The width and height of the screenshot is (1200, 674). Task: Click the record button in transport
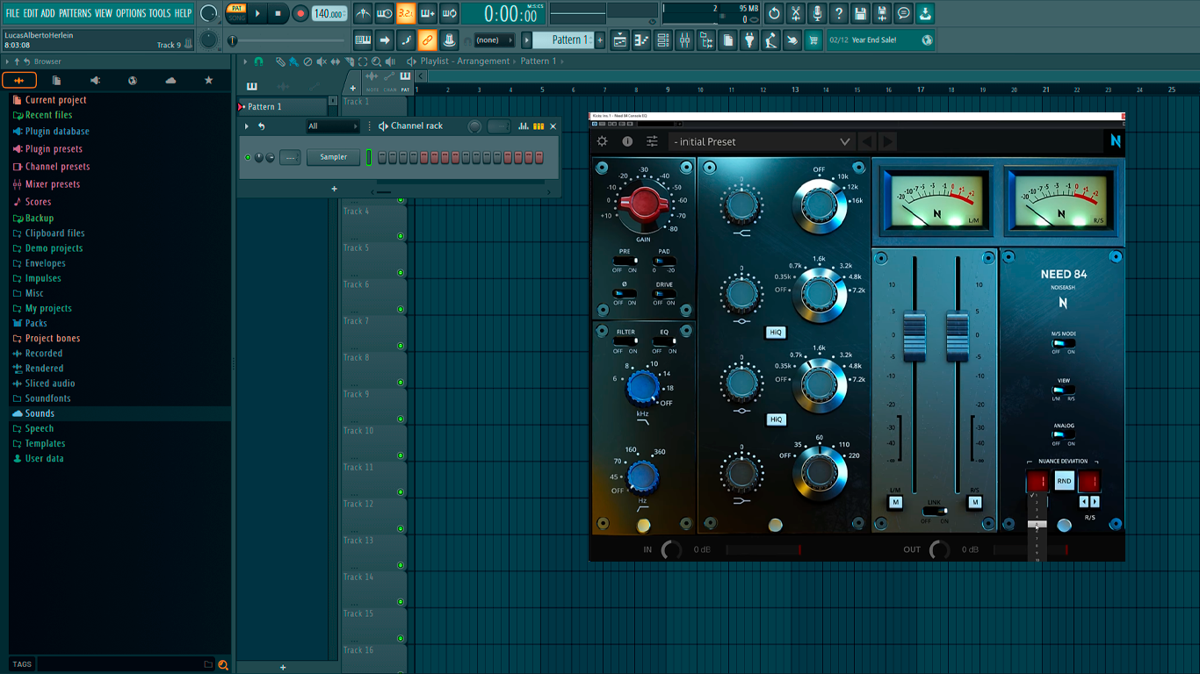click(300, 13)
